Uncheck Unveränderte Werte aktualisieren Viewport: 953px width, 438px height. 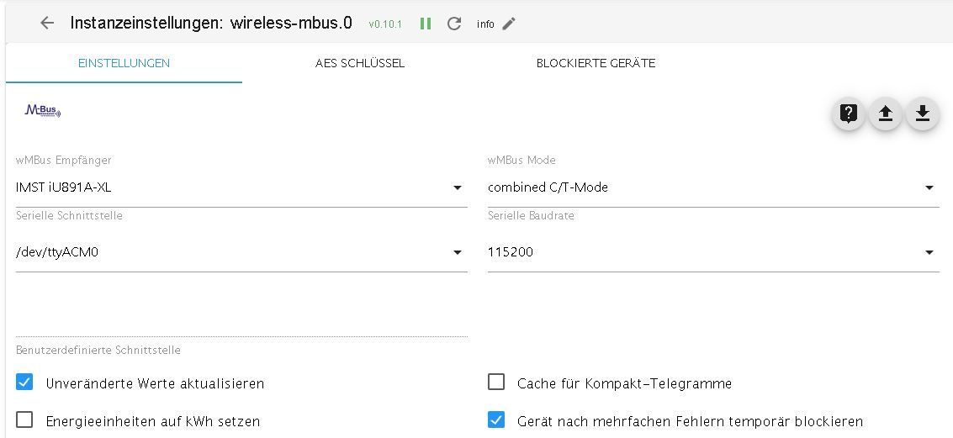(24, 383)
